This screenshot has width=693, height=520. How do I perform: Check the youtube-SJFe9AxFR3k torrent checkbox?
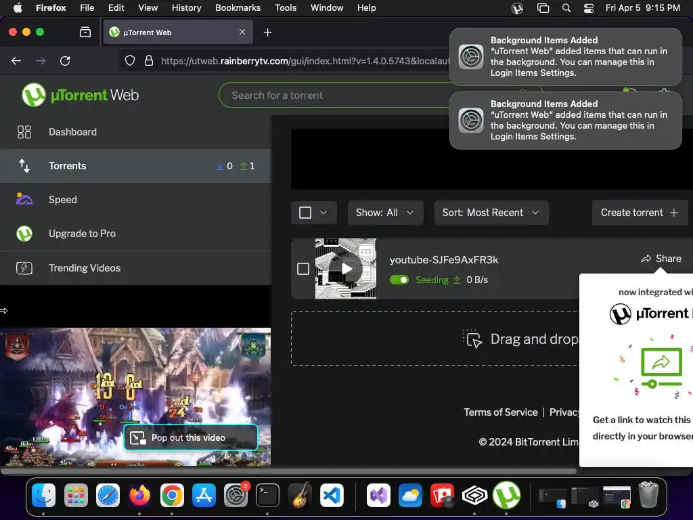pyautogui.click(x=303, y=269)
